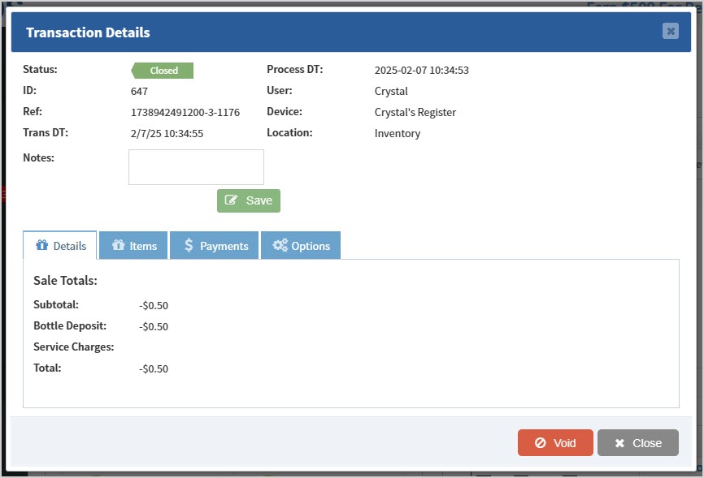The width and height of the screenshot is (704, 478).
Task: View the Options tab
Action: point(301,245)
